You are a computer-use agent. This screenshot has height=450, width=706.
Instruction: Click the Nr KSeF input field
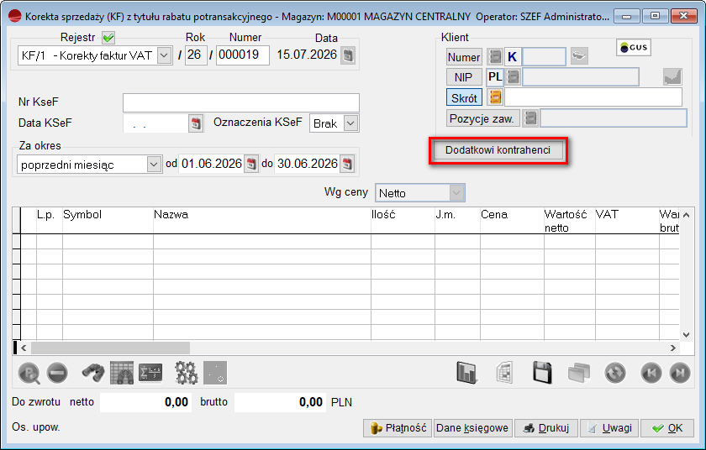[241, 102]
